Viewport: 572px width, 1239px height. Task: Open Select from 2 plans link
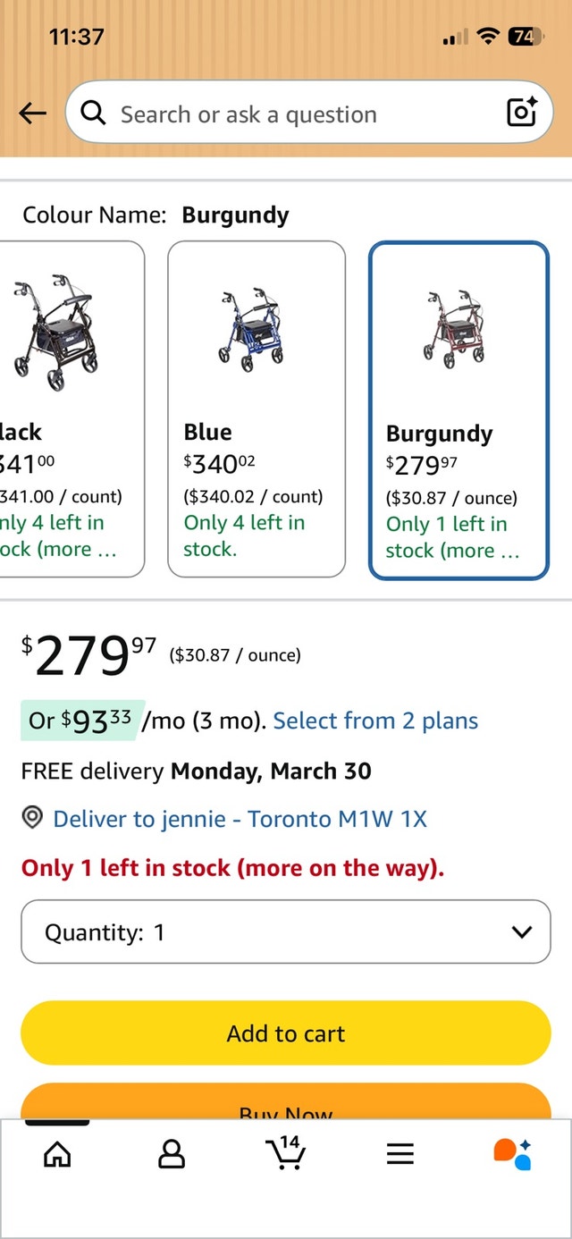click(x=375, y=721)
